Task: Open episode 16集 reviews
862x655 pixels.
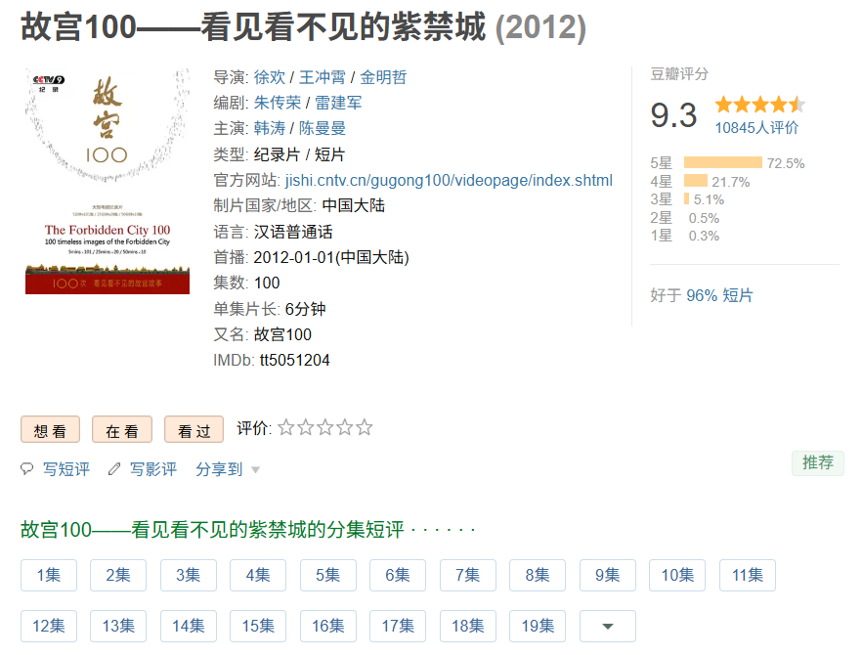Action: (x=327, y=626)
